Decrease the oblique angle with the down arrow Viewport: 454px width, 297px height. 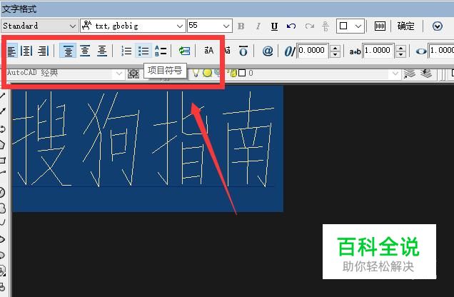click(335, 54)
